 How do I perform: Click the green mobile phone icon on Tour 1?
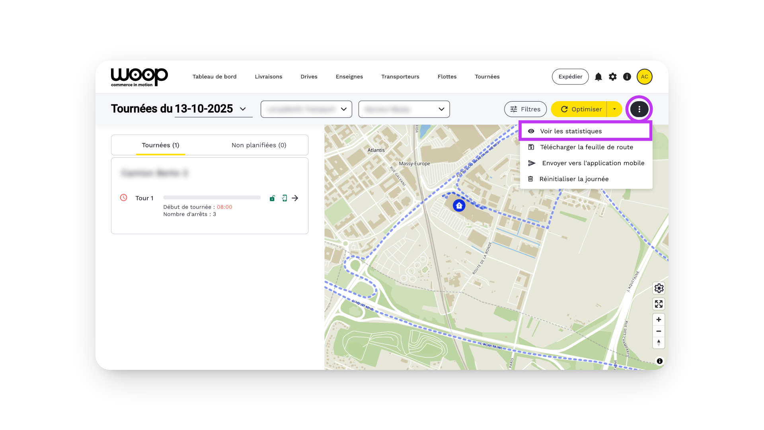coord(285,198)
